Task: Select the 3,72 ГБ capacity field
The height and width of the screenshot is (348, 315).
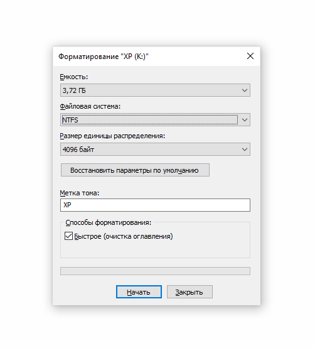Action: tap(155, 90)
